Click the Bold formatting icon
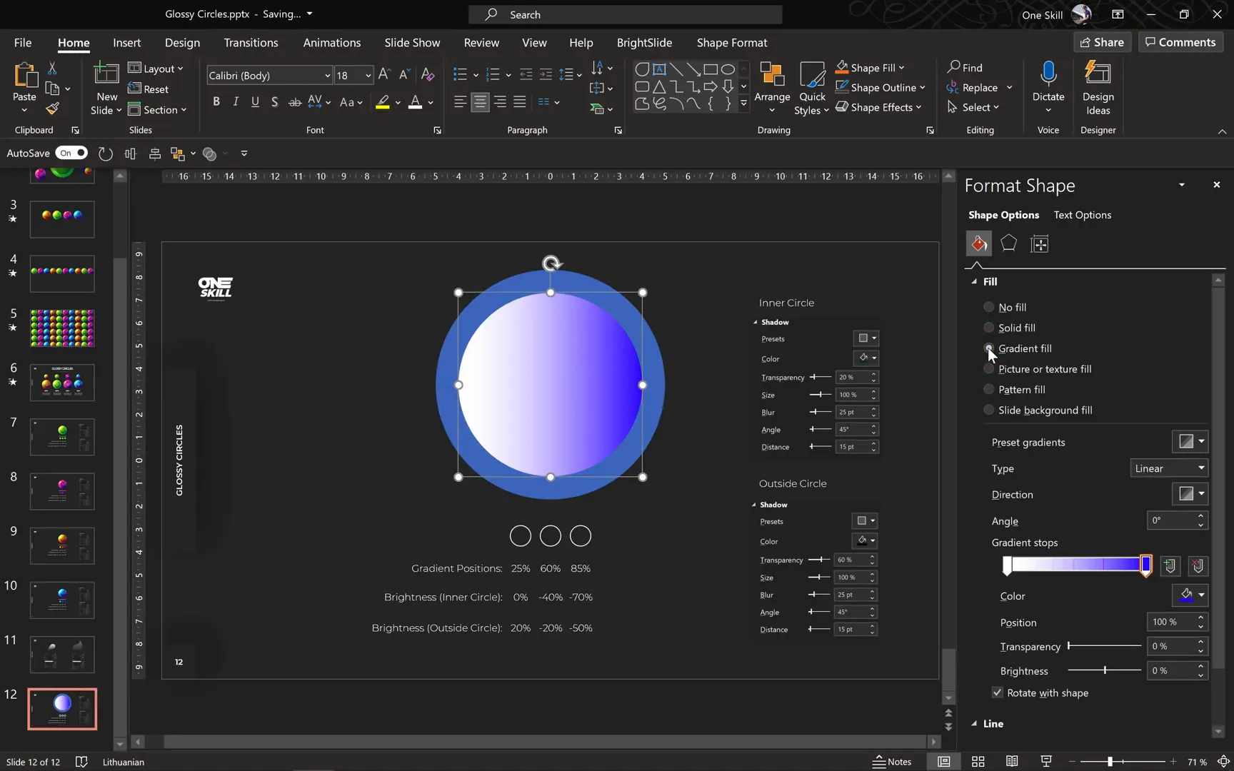Viewport: 1234px width, 771px height. tap(216, 101)
